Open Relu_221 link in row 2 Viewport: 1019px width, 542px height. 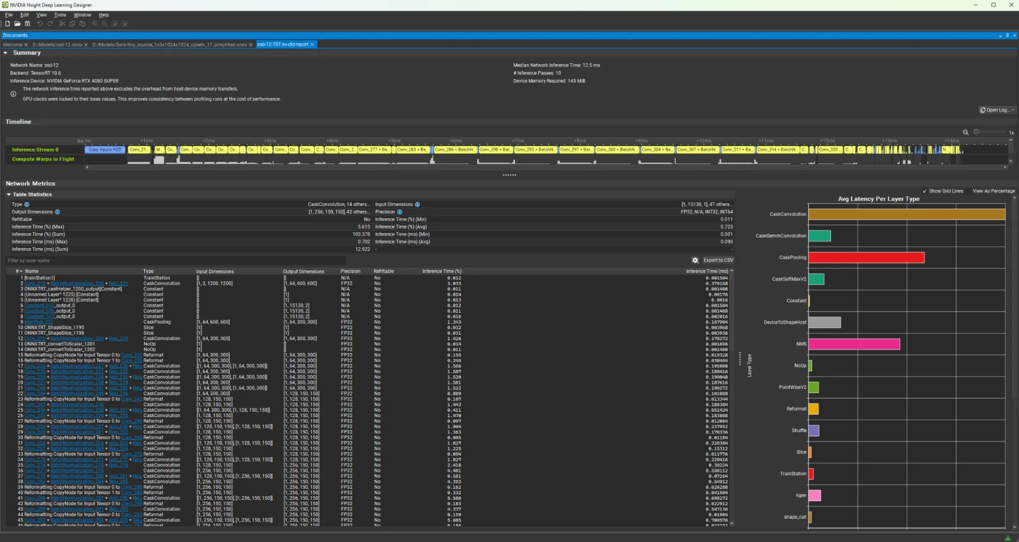[118, 284]
